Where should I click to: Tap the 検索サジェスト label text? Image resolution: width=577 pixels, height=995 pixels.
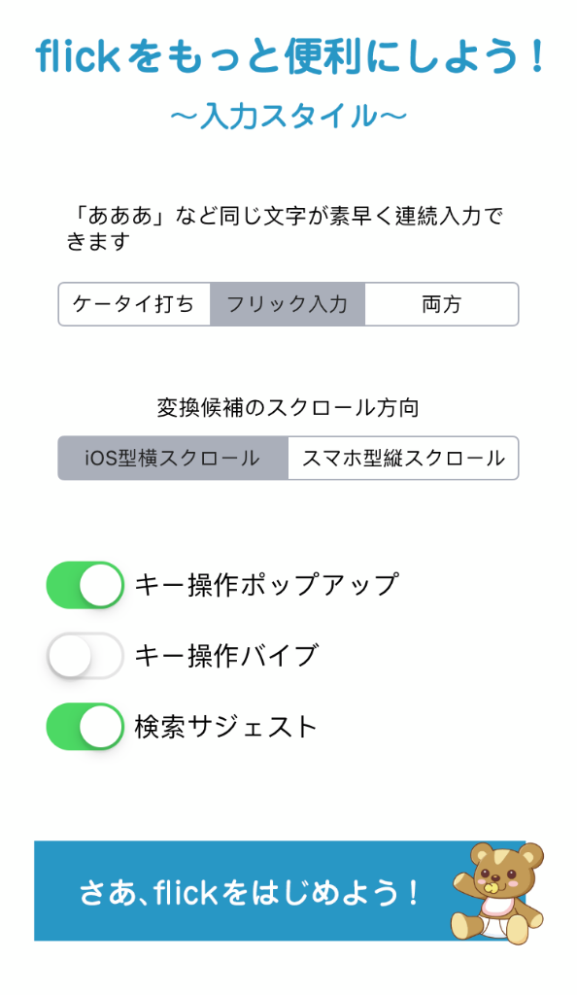pos(225,727)
